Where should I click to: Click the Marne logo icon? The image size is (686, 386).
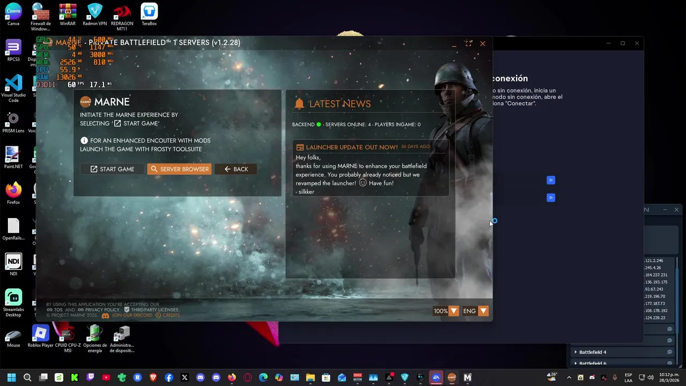click(85, 102)
